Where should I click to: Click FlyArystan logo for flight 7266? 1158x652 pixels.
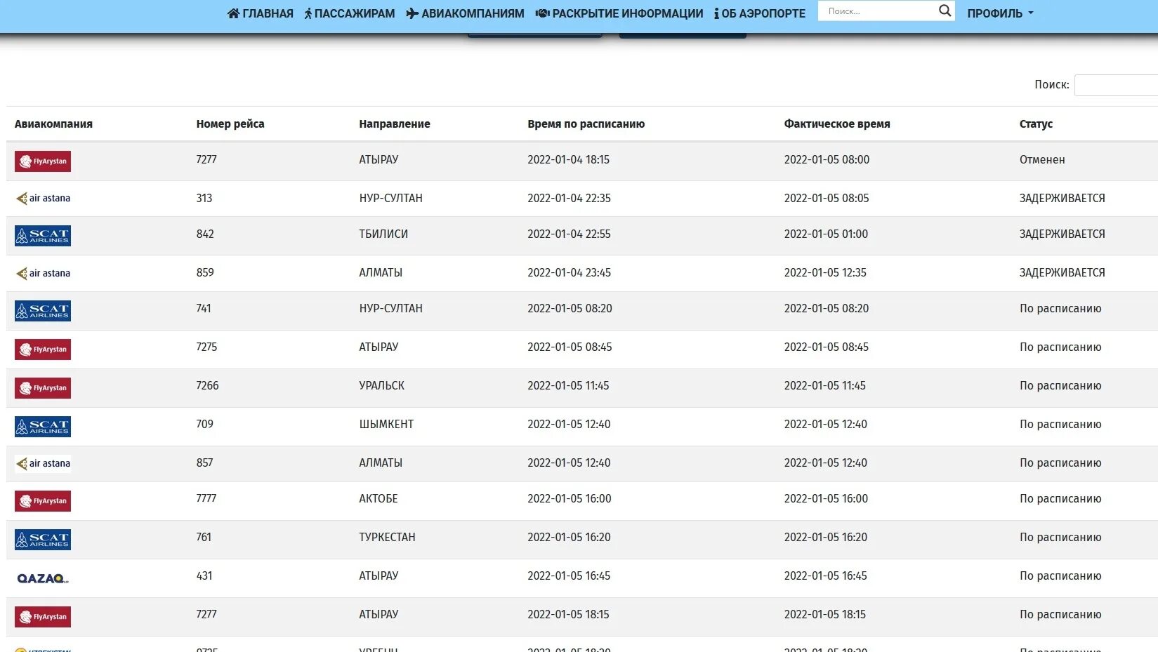(43, 388)
